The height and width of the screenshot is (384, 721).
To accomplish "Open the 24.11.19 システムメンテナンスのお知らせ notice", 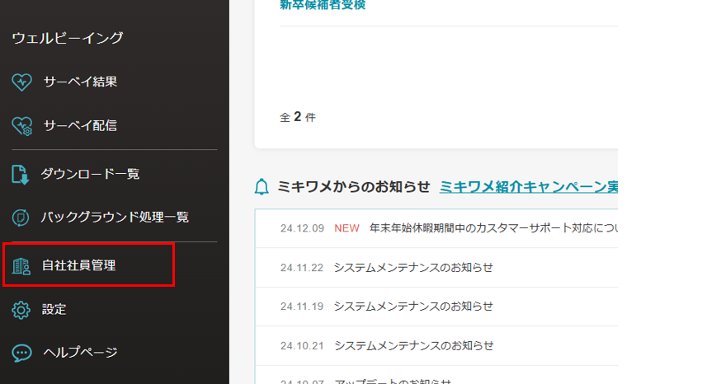I will [x=413, y=306].
